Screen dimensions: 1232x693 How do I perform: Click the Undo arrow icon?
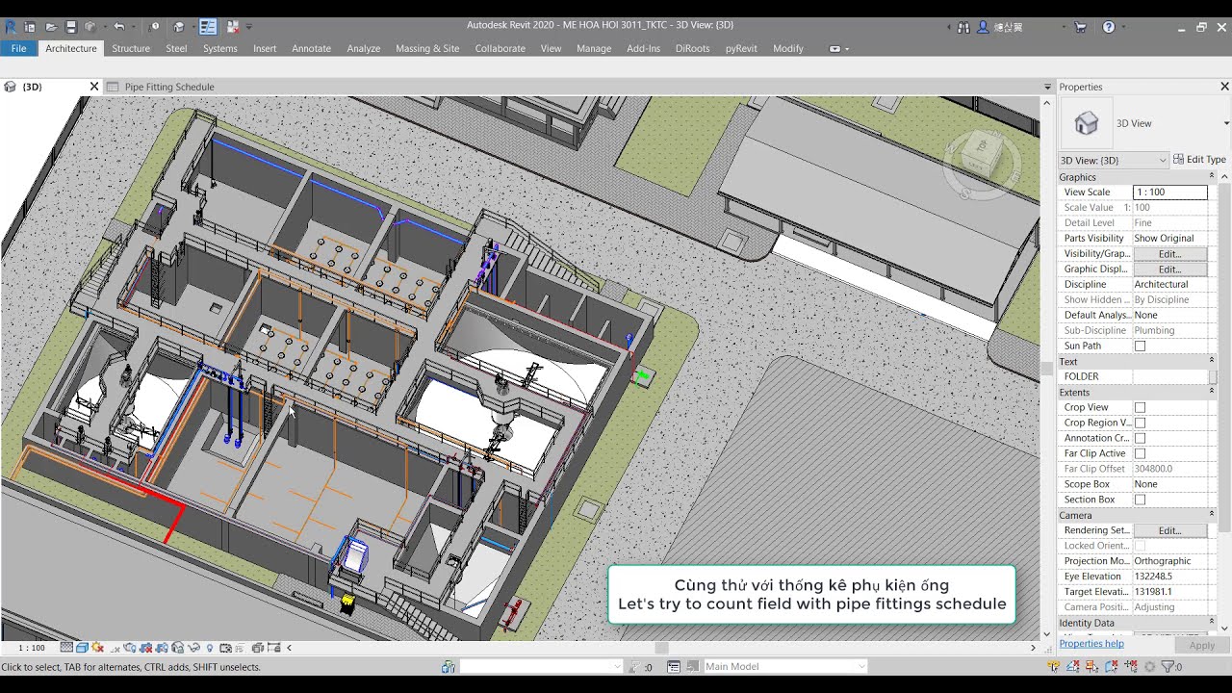tap(118, 27)
